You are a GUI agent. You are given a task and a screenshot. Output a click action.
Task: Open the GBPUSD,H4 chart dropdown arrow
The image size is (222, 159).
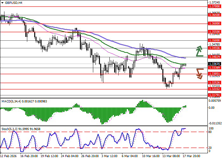pos(2,3)
